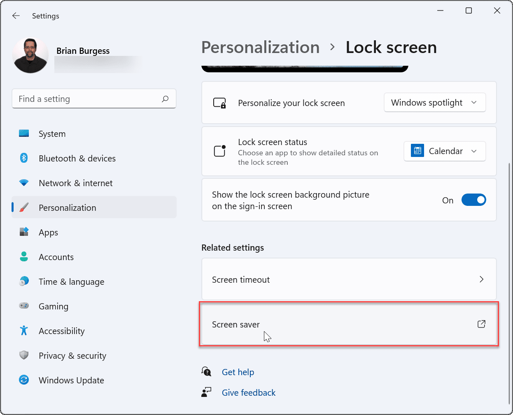
Task: Click the System icon in the sidebar
Action: [24, 134]
